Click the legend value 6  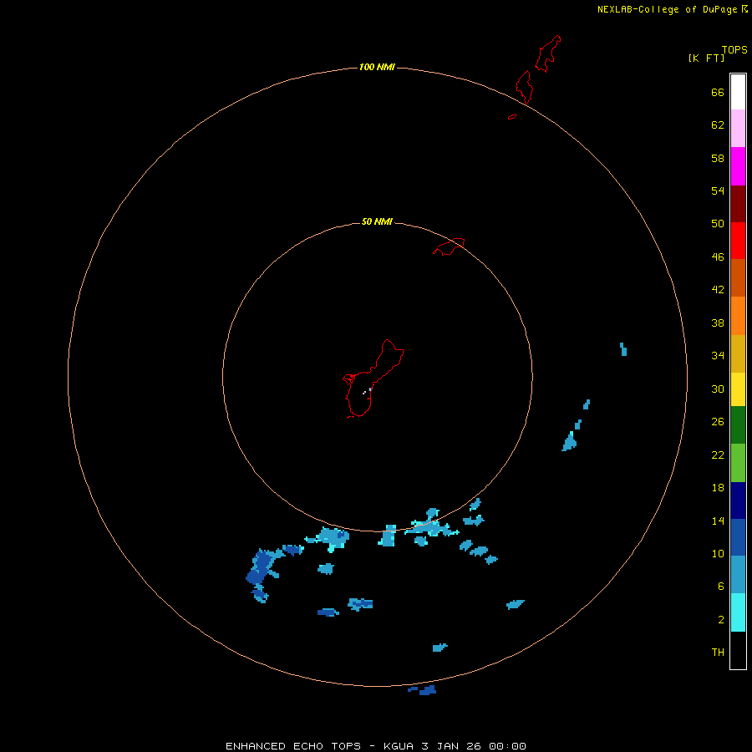click(720, 587)
